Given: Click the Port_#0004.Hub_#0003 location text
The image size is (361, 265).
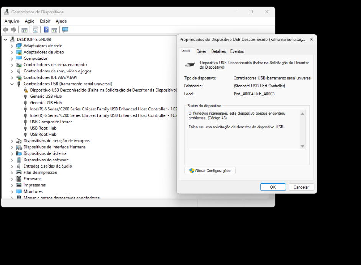Looking at the screenshot, I should tap(254, 94).
